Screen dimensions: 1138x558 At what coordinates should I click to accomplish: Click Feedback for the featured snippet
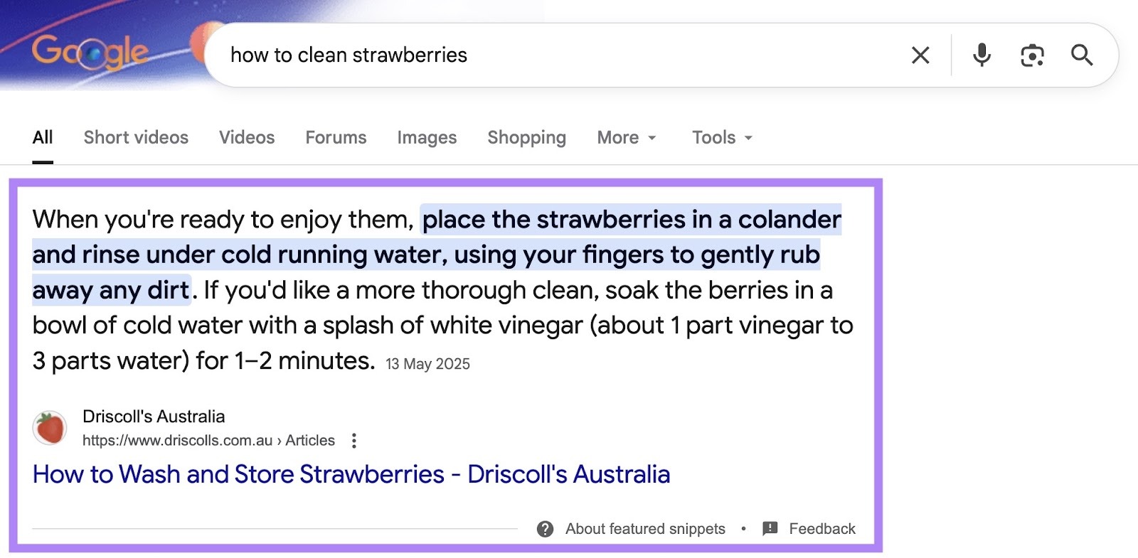(821, 529)
